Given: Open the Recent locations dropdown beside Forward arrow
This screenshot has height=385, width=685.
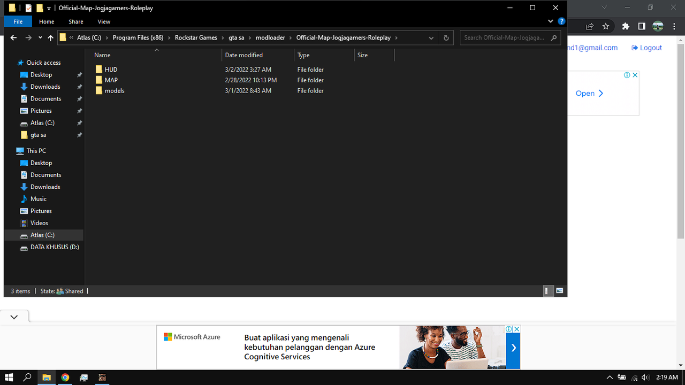Looking at the screenshot, I should pos(40,38).
